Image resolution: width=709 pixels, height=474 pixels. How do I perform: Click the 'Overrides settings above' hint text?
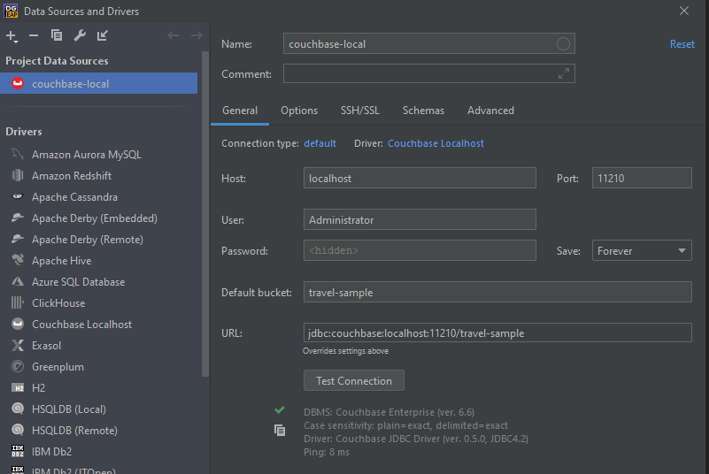pos(345,351)
